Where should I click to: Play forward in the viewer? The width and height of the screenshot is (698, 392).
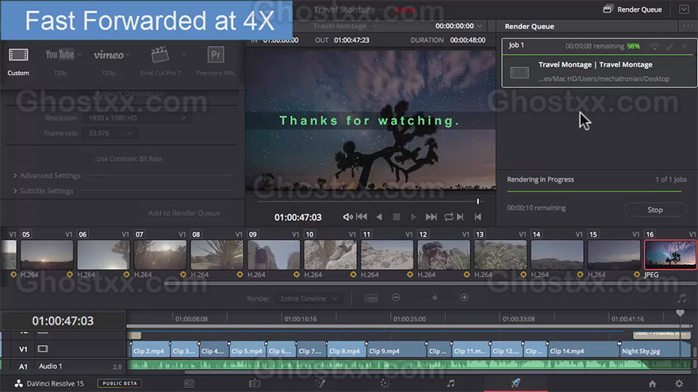pos(413,217)
